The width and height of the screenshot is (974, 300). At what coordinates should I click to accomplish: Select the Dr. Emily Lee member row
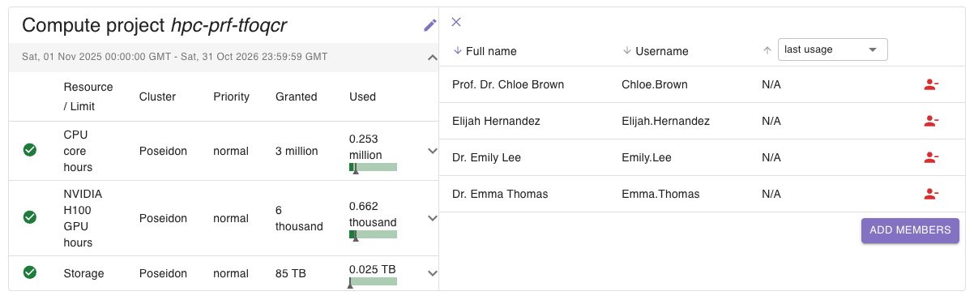pyautogui.click(x=703, y=157)
